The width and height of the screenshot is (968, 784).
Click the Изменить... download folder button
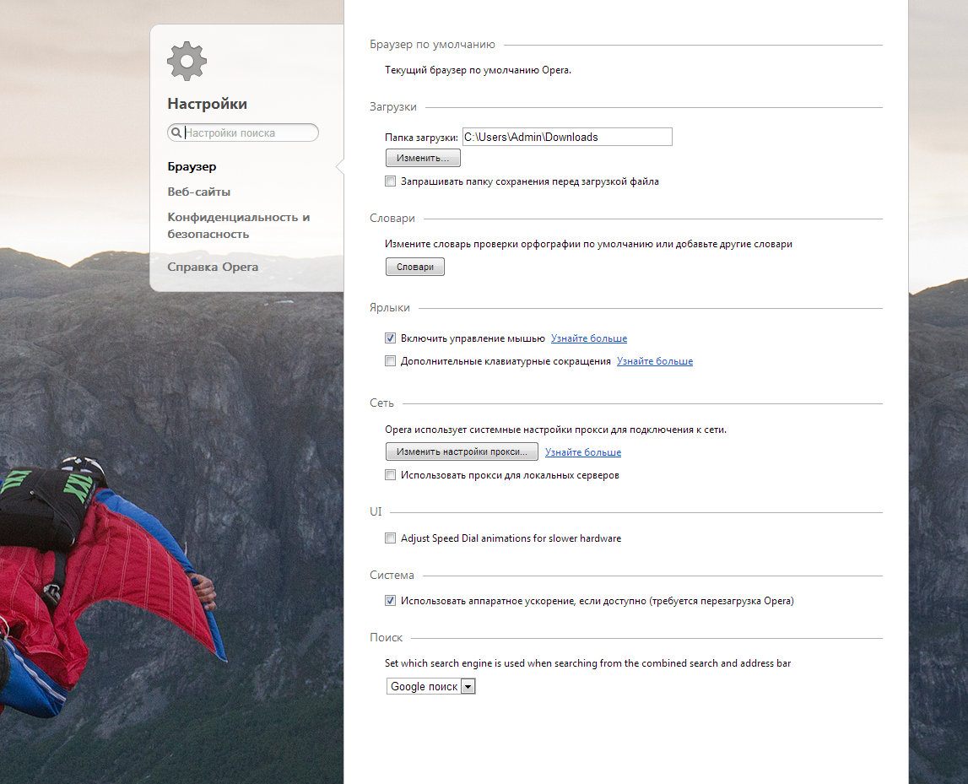pyautogui.click(x=423, y=158)
